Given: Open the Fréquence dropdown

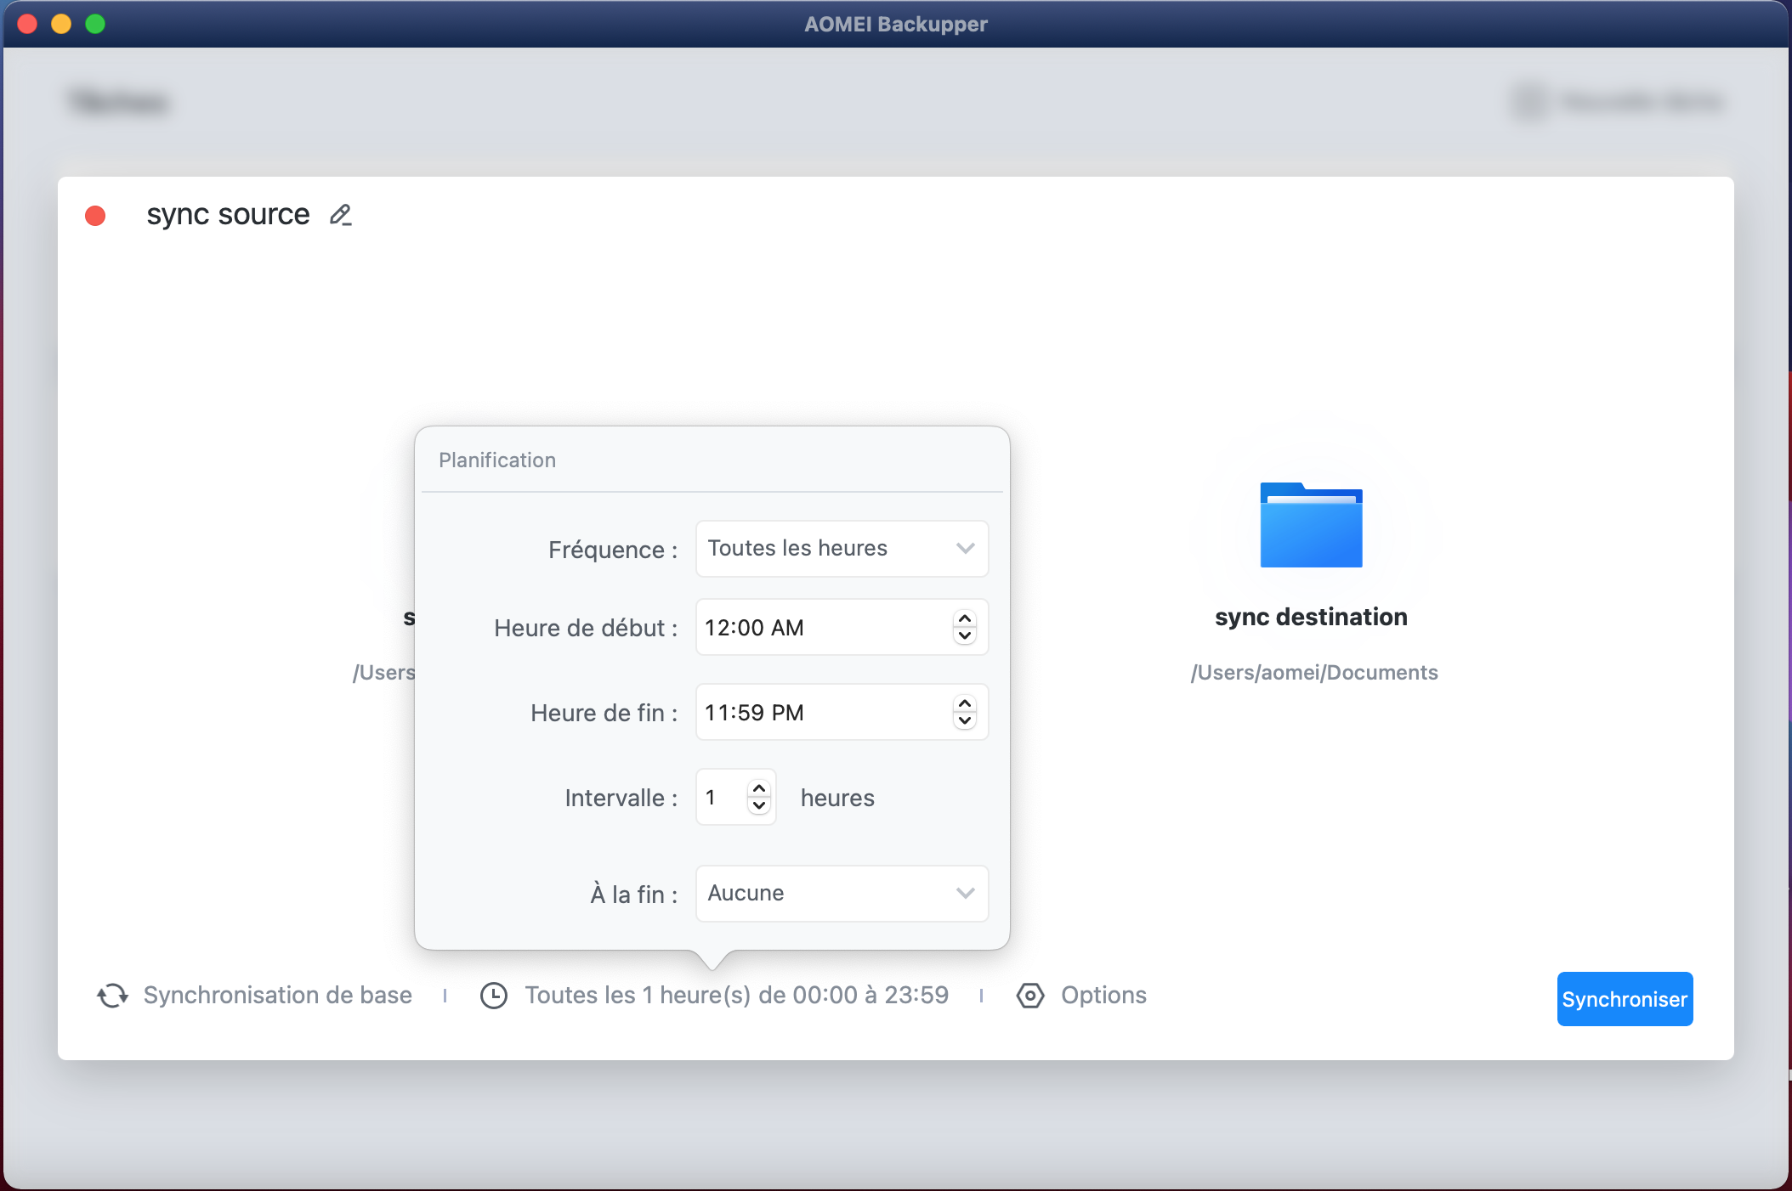Looking at the screenshot, I should 841,549.
